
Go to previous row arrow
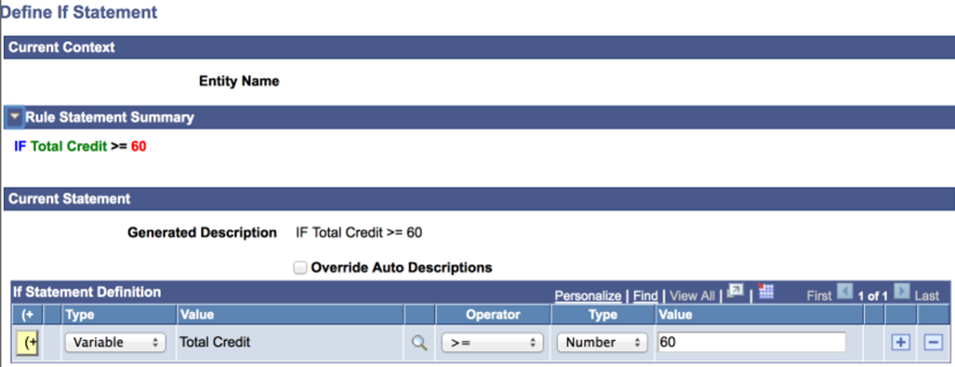pos(844,292)
